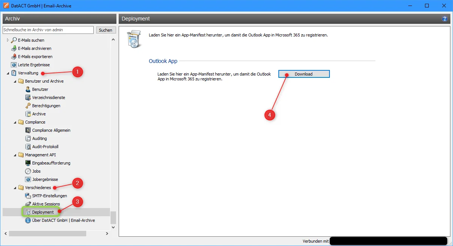Viewport: 453px width, 246px height.
Task: Click the E-Mails archivieren icon
Action: (14, 48)
